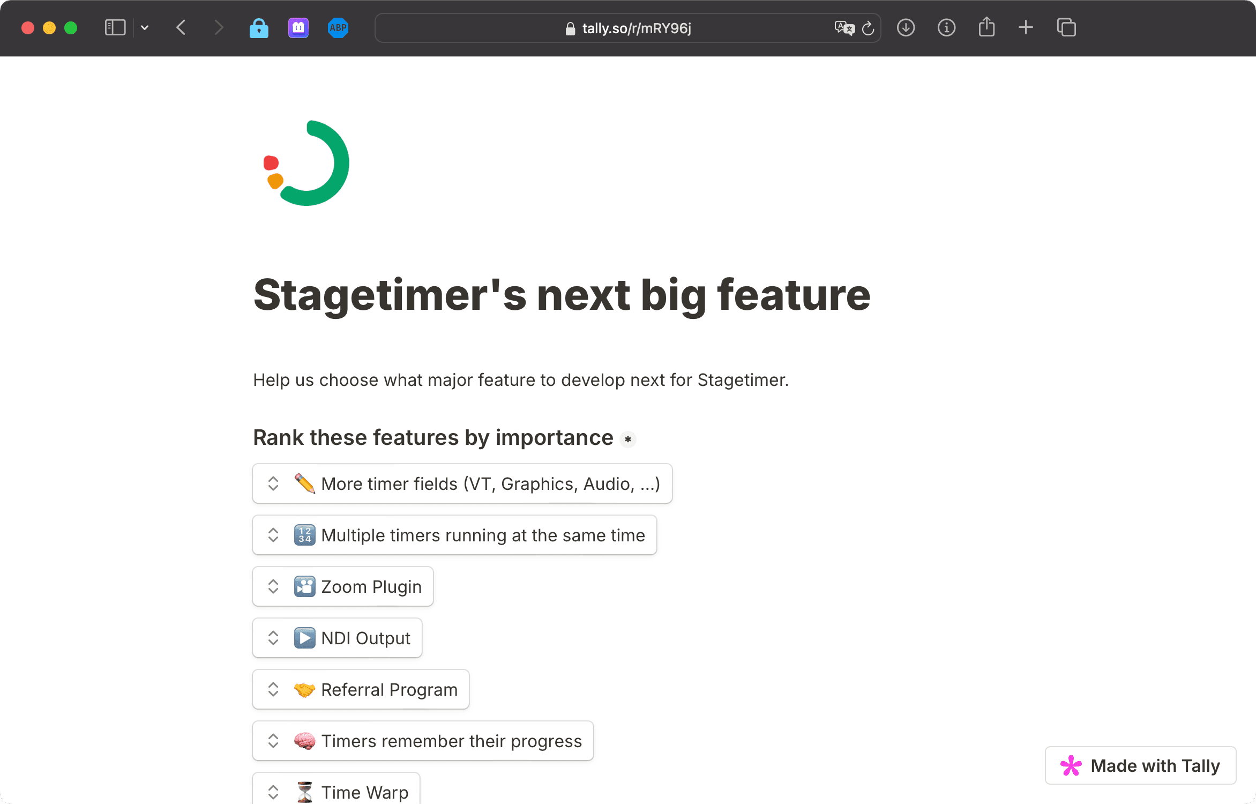Click the reorder arrows for More timer fields
Viewport: 1256px width, 804px height.
pyautogui.click(x=273, y=483)
